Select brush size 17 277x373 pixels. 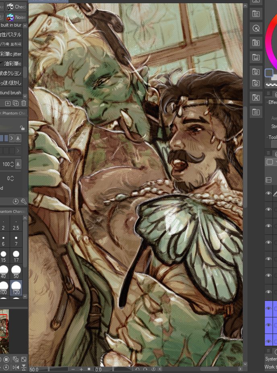[16, 256]
